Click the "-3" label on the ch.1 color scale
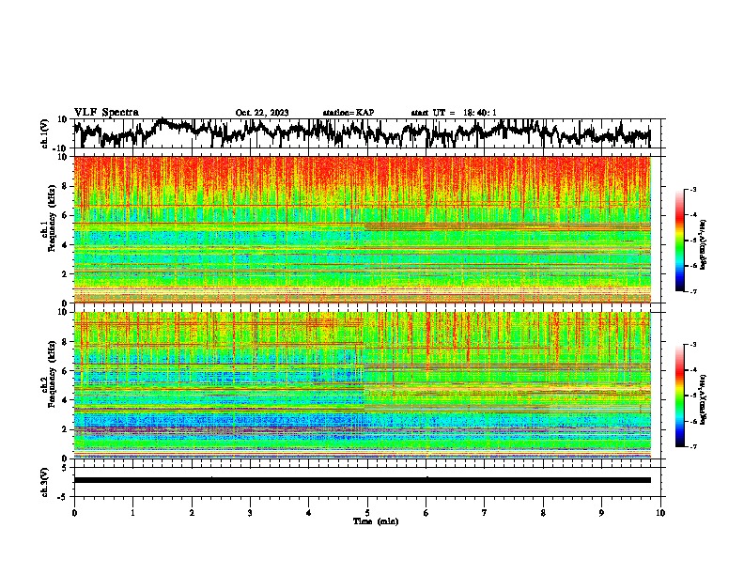 point(693,189)
